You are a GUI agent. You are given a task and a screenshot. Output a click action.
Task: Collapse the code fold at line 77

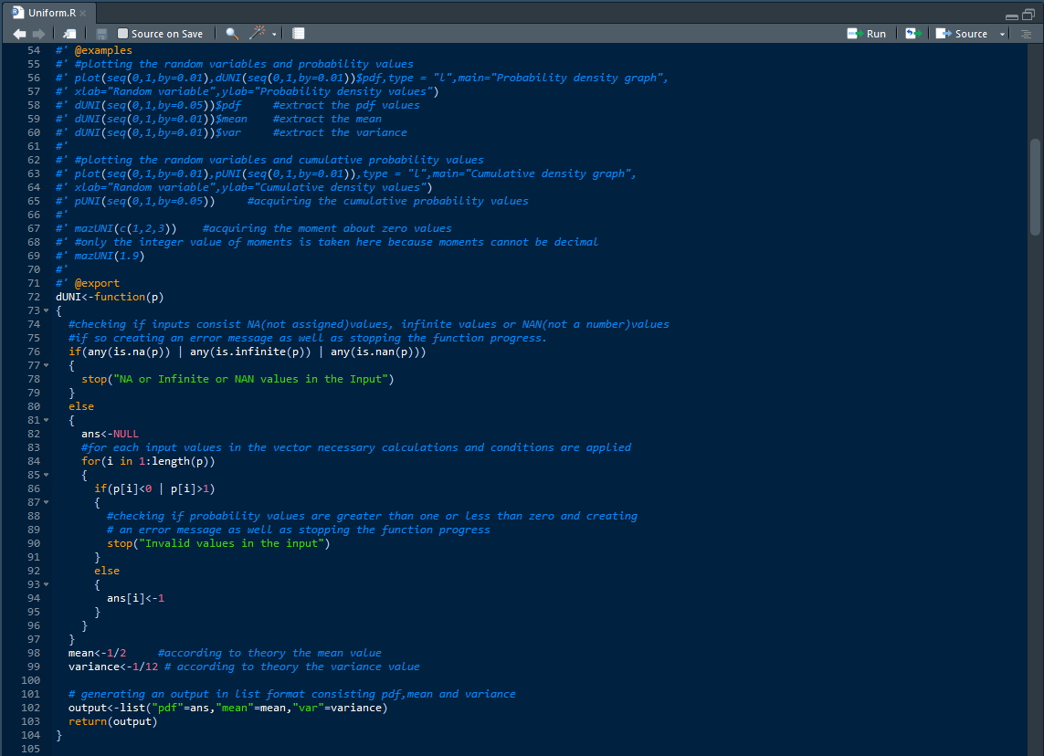pyautogui.click(x=46, y=365)
